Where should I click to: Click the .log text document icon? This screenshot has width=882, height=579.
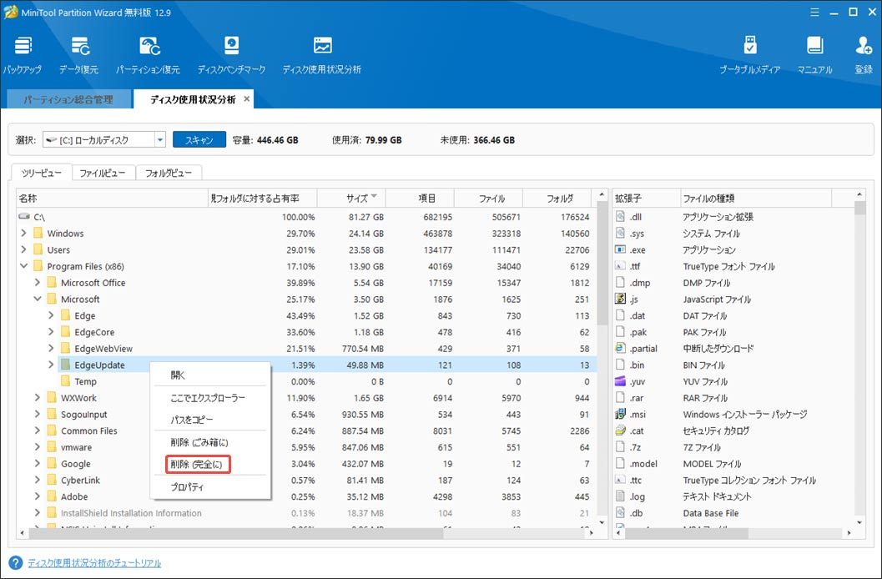pyautogui.click(x=620, y=496)
